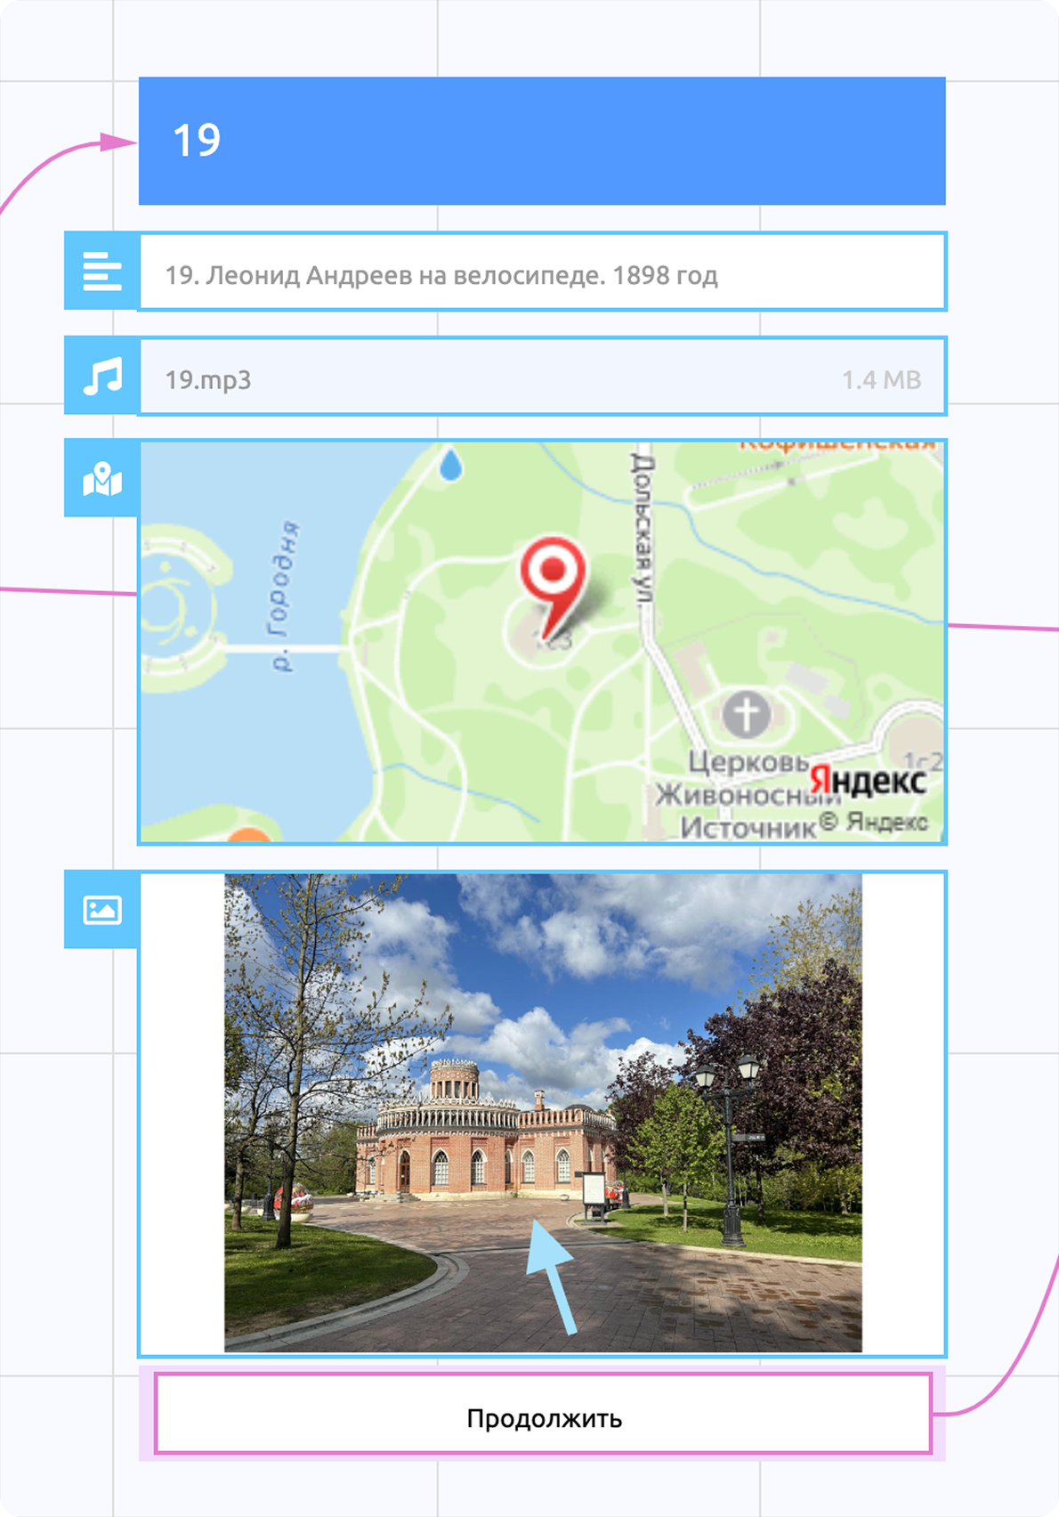Click the text block lines icon

pyautogui.click(x=102, y=272)
